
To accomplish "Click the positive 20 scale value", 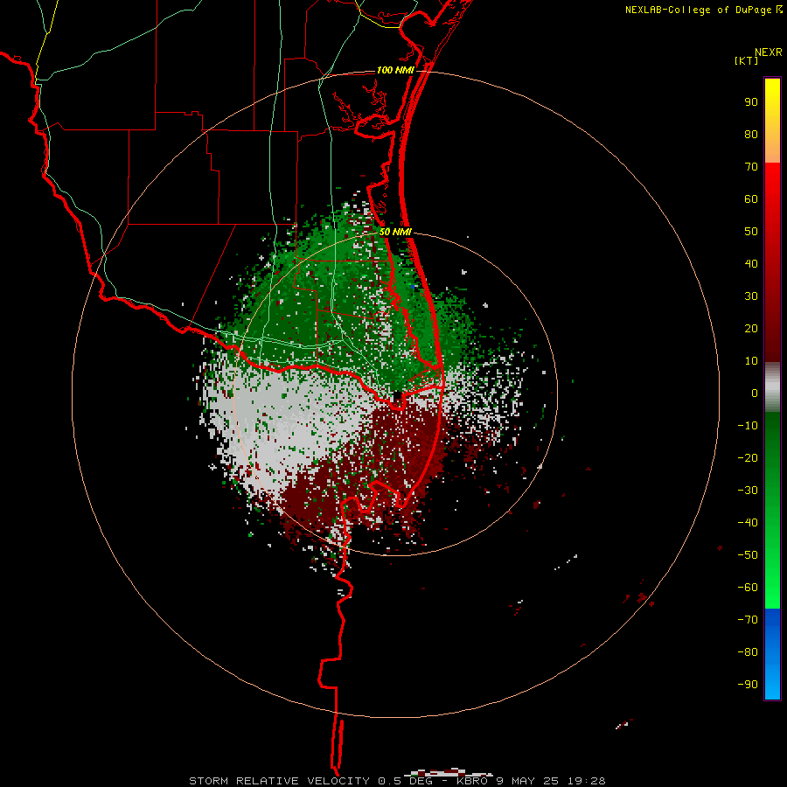I will coord(751,329).
